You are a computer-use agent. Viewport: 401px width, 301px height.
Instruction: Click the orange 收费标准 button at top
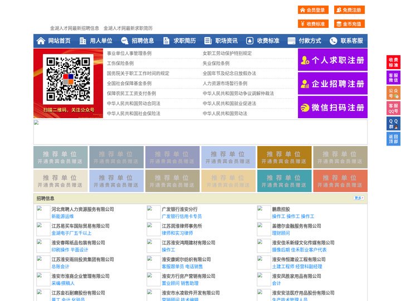click(313, 24)
